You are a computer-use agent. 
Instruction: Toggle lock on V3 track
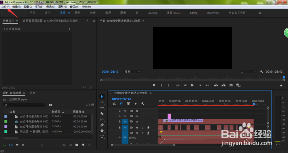click(x=120, y=111)
